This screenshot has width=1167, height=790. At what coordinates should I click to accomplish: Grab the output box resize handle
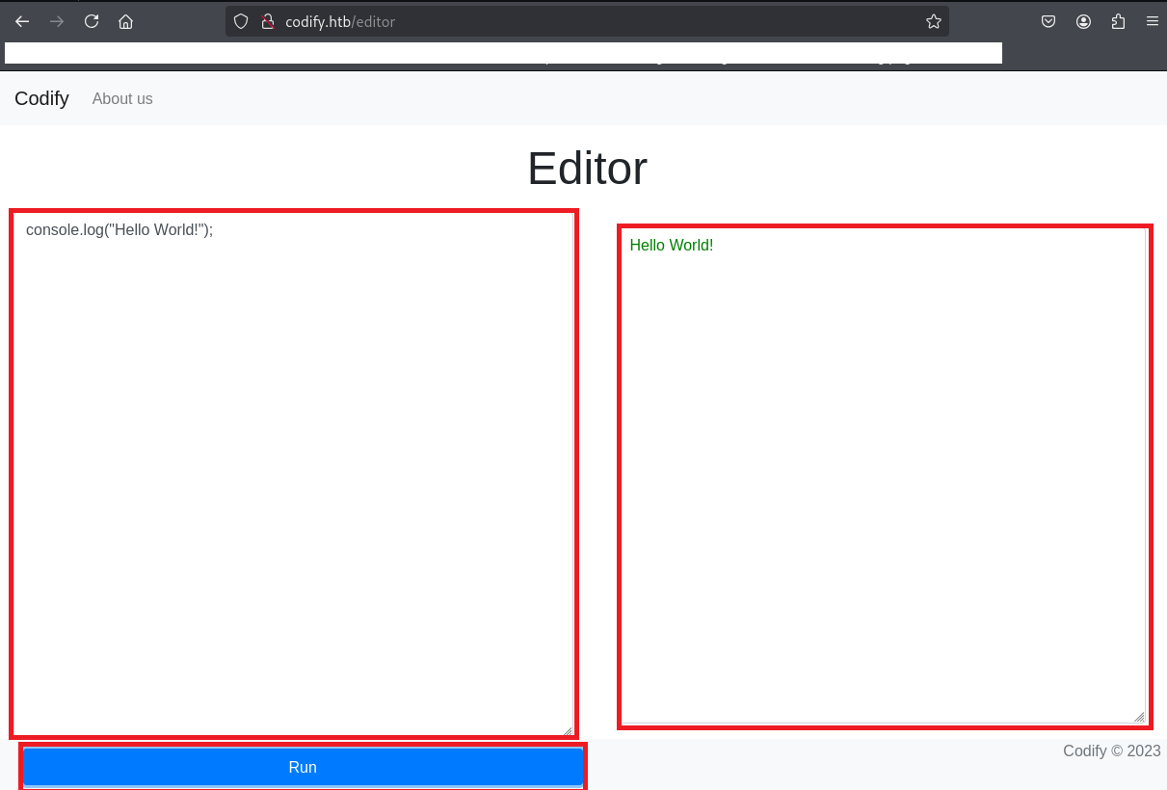pyautogui.click(x=1140, y=717)
